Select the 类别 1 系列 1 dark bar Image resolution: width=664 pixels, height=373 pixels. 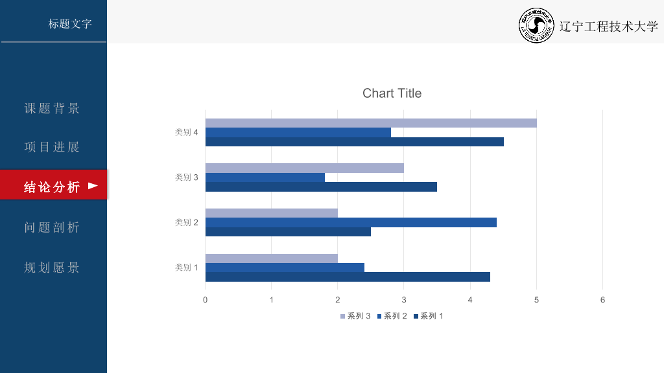348,277
